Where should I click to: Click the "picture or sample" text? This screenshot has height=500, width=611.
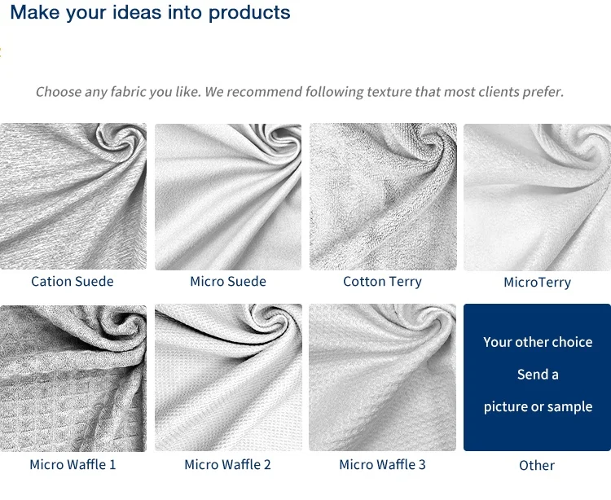538,406
